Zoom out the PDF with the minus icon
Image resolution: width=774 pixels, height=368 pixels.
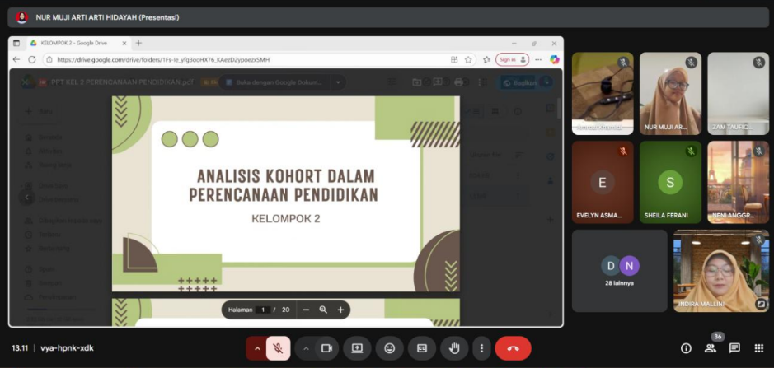tap(306, 310)
